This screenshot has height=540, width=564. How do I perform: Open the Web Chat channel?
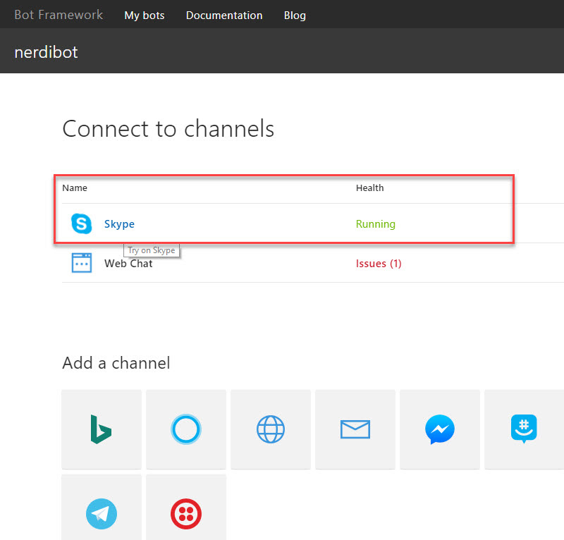[x=128, y=264]
